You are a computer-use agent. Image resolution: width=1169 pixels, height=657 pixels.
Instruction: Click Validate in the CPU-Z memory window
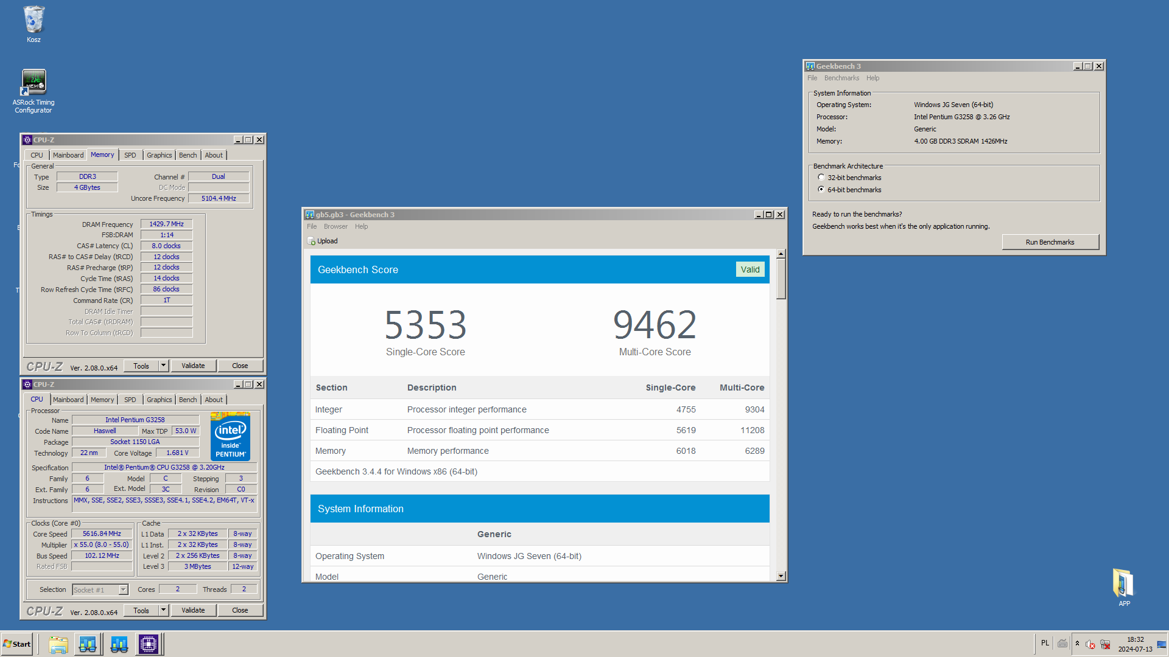point(193,366)
